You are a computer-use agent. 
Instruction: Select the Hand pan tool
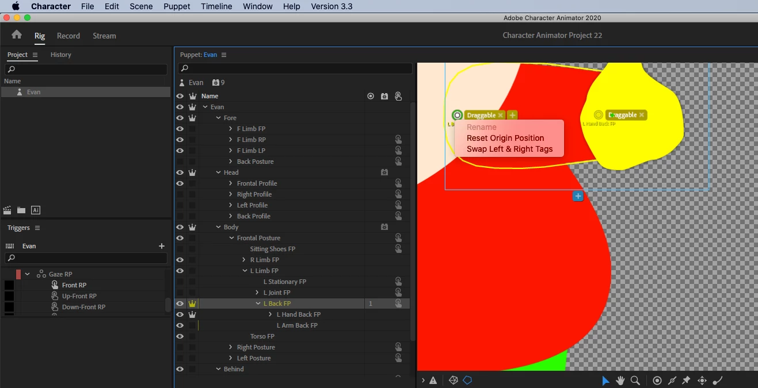point(620,380)
